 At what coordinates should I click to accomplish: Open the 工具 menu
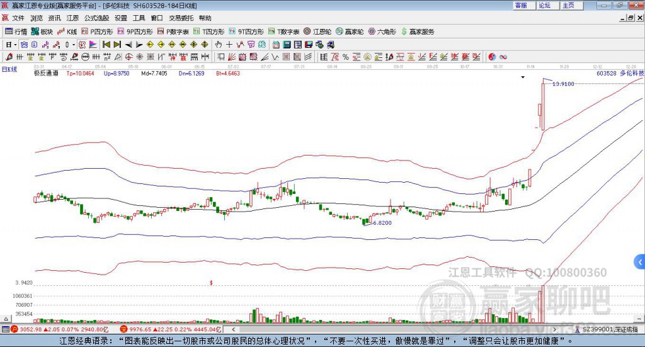[x=139, y=18]
